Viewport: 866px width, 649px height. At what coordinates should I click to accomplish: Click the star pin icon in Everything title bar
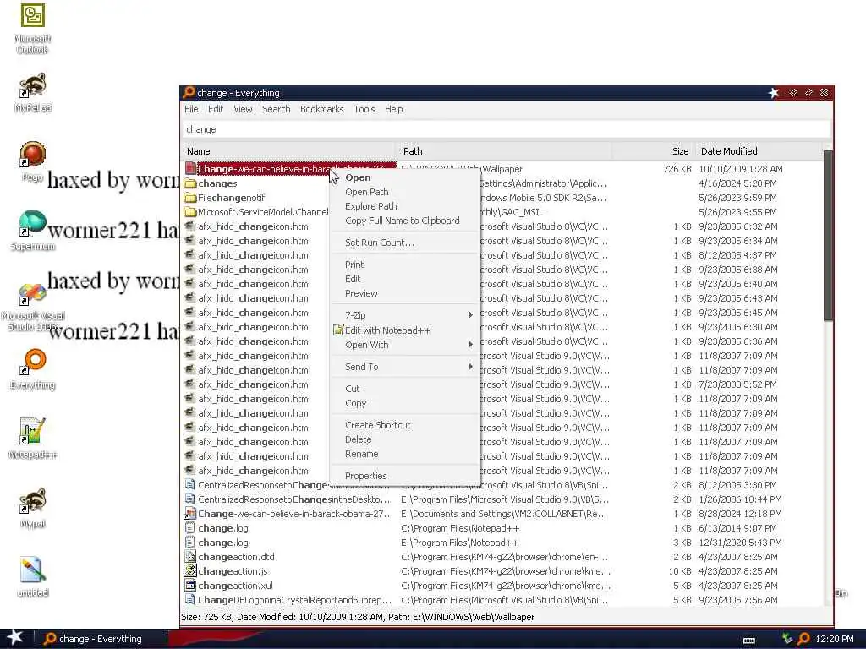774,93
